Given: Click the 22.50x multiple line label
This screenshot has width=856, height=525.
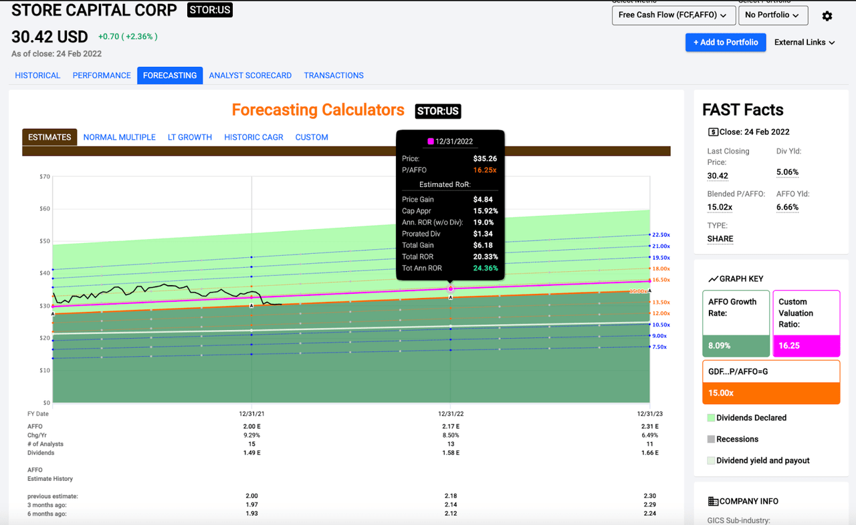Looking at the screenshot, I should point(661,235).
